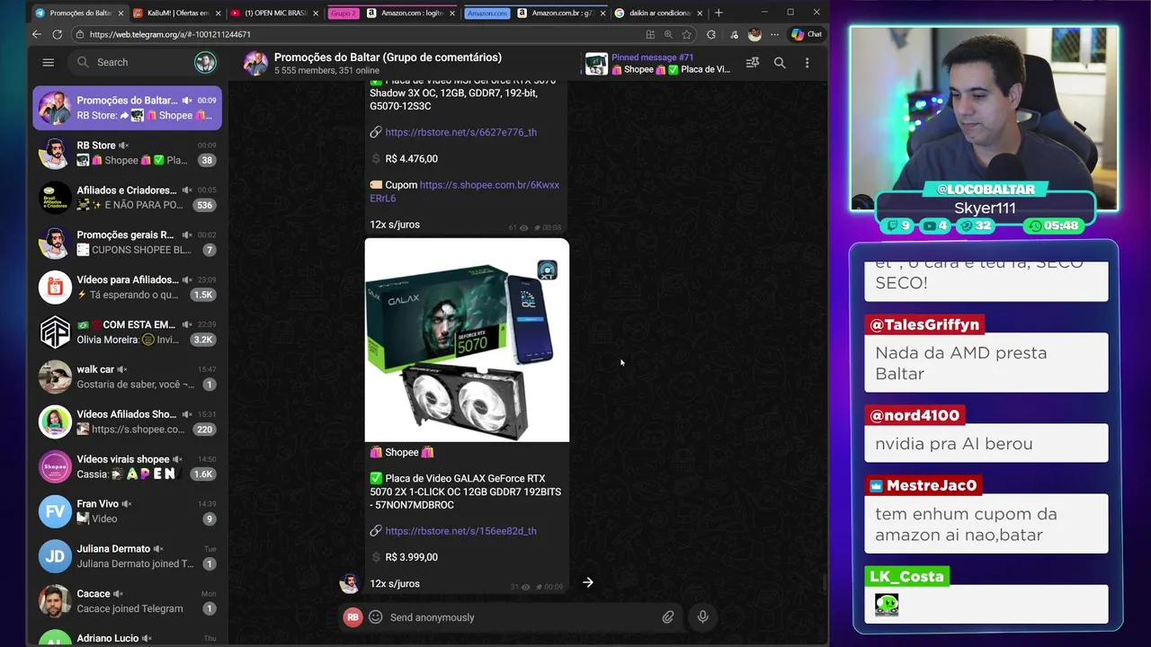This screenshot has width=1151, height=647.
Task: Open Vídeos Afiliados Sho... chat
Action: [x=127, y=421]
